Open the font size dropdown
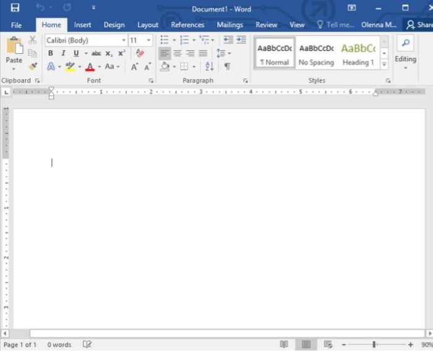Image resolution: width=433 pixels, height=351 pixels. coord(149,40)
